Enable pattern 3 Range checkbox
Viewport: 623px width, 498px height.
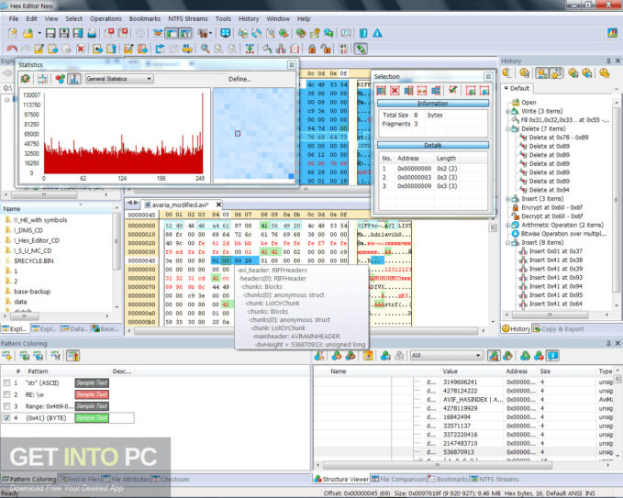point(6,406)
